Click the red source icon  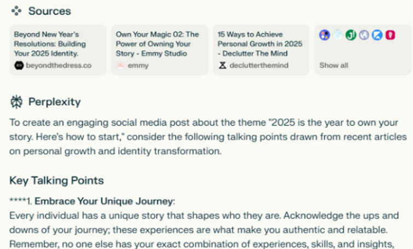(391, 35)
